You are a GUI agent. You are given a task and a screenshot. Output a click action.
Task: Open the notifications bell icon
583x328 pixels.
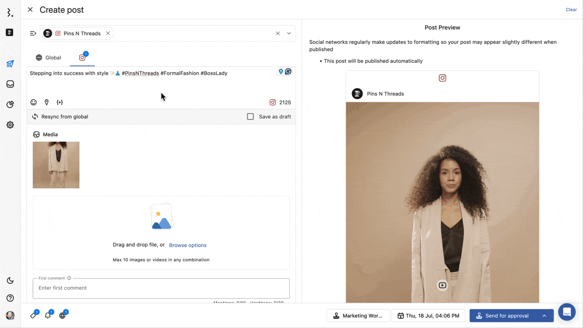click(x=48, y=315)
